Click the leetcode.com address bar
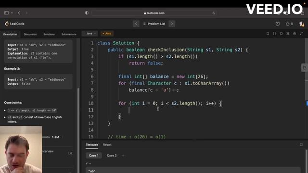 point(154,13)
